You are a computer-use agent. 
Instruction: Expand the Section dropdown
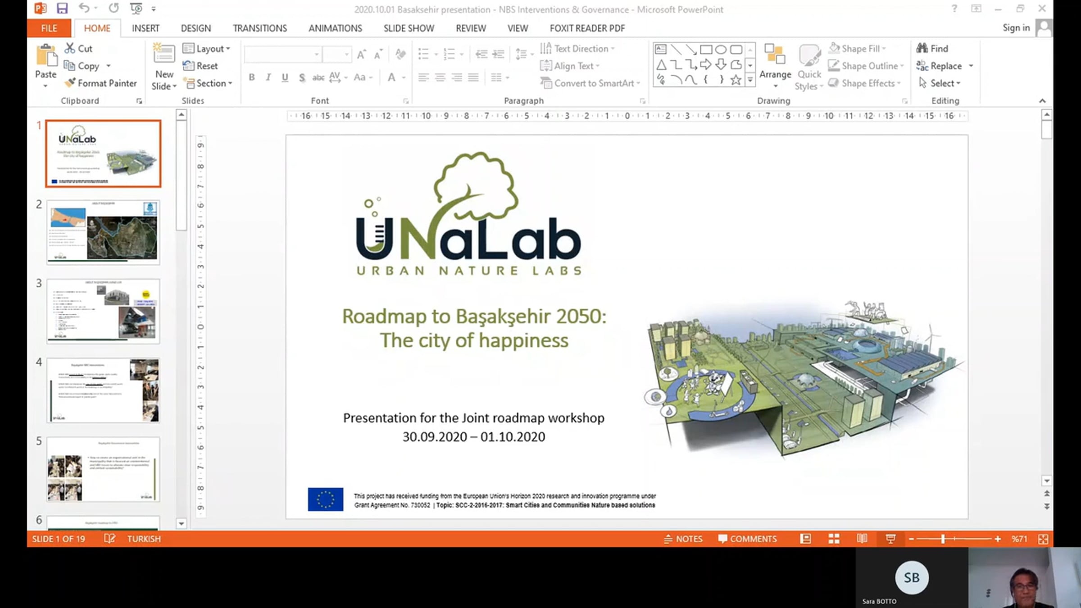point(208,83)
